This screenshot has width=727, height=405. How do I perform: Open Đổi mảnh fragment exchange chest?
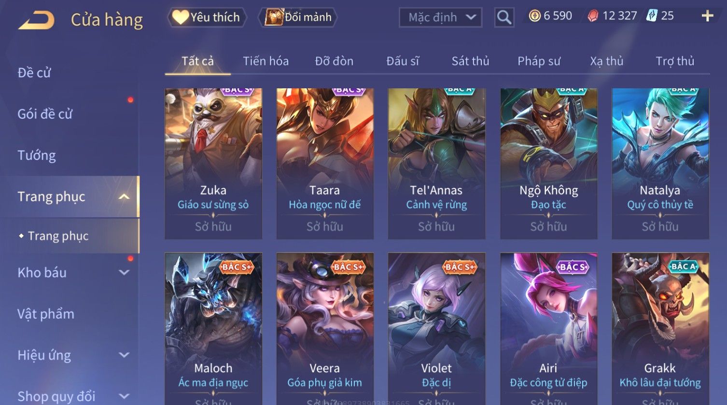click(298, 17)
